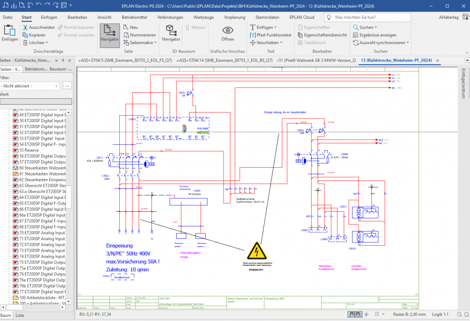Screen dimensions: 470x321
Task: Click the Nummerieren pages icon
Action: pyautogui.click(x=126, y=35)
